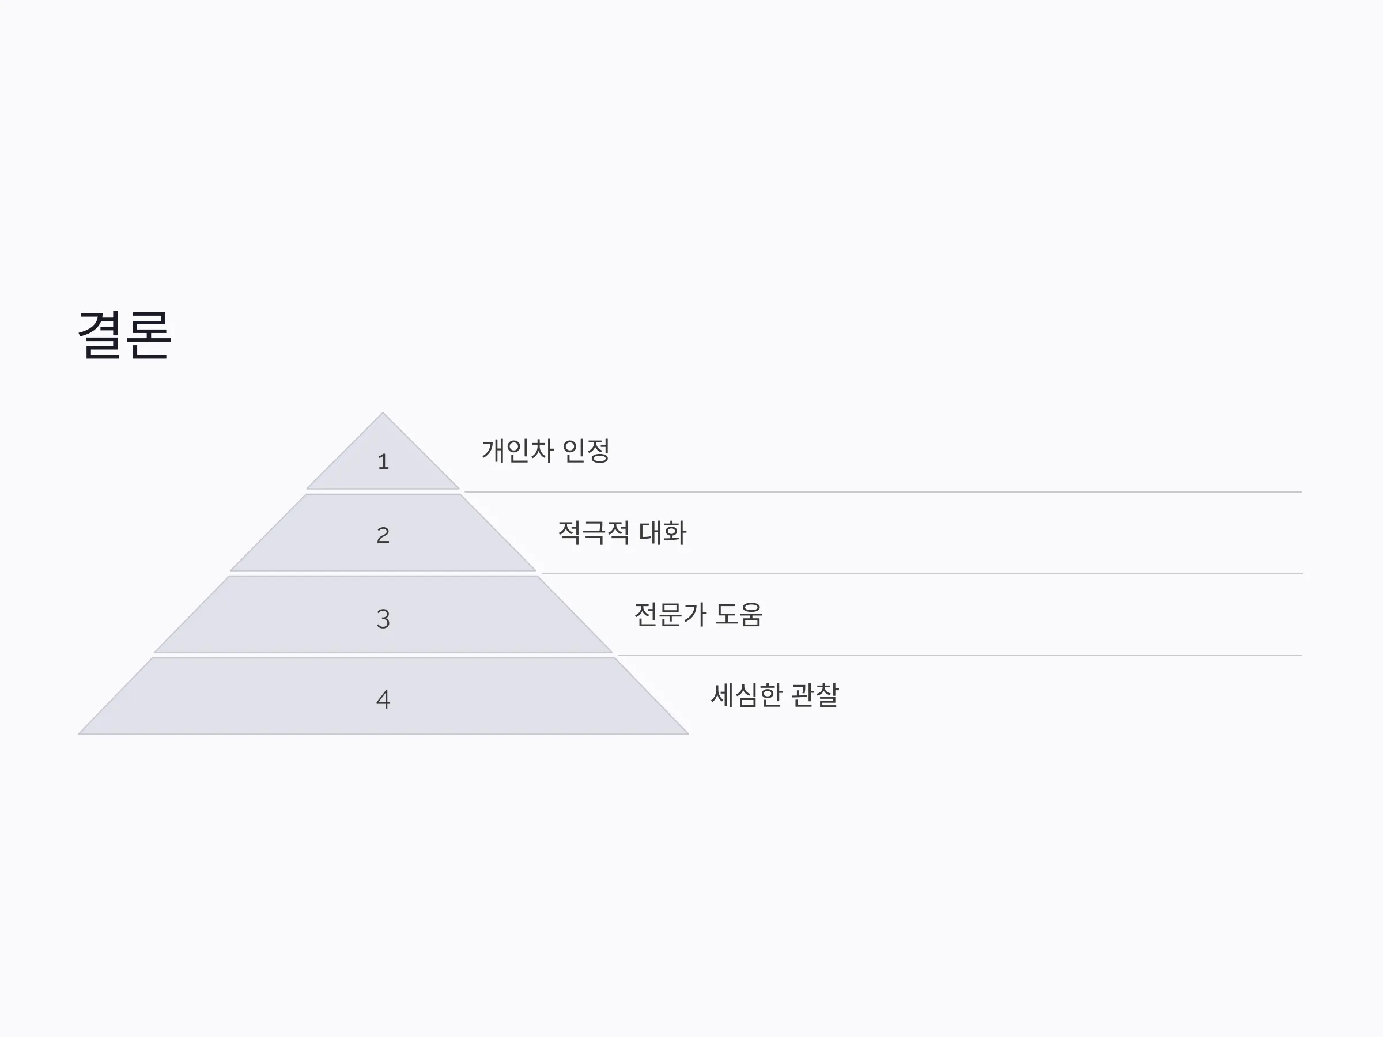The width and height of the screenshot is (1383, 1037).
Task: Click number 3 in third pyramid tier
Action: click(x=383, y=619)
